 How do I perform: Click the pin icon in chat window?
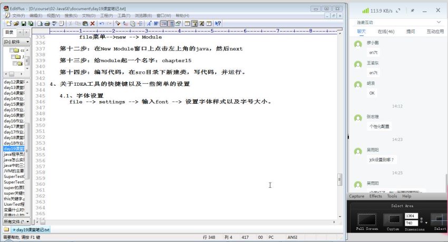412,11
